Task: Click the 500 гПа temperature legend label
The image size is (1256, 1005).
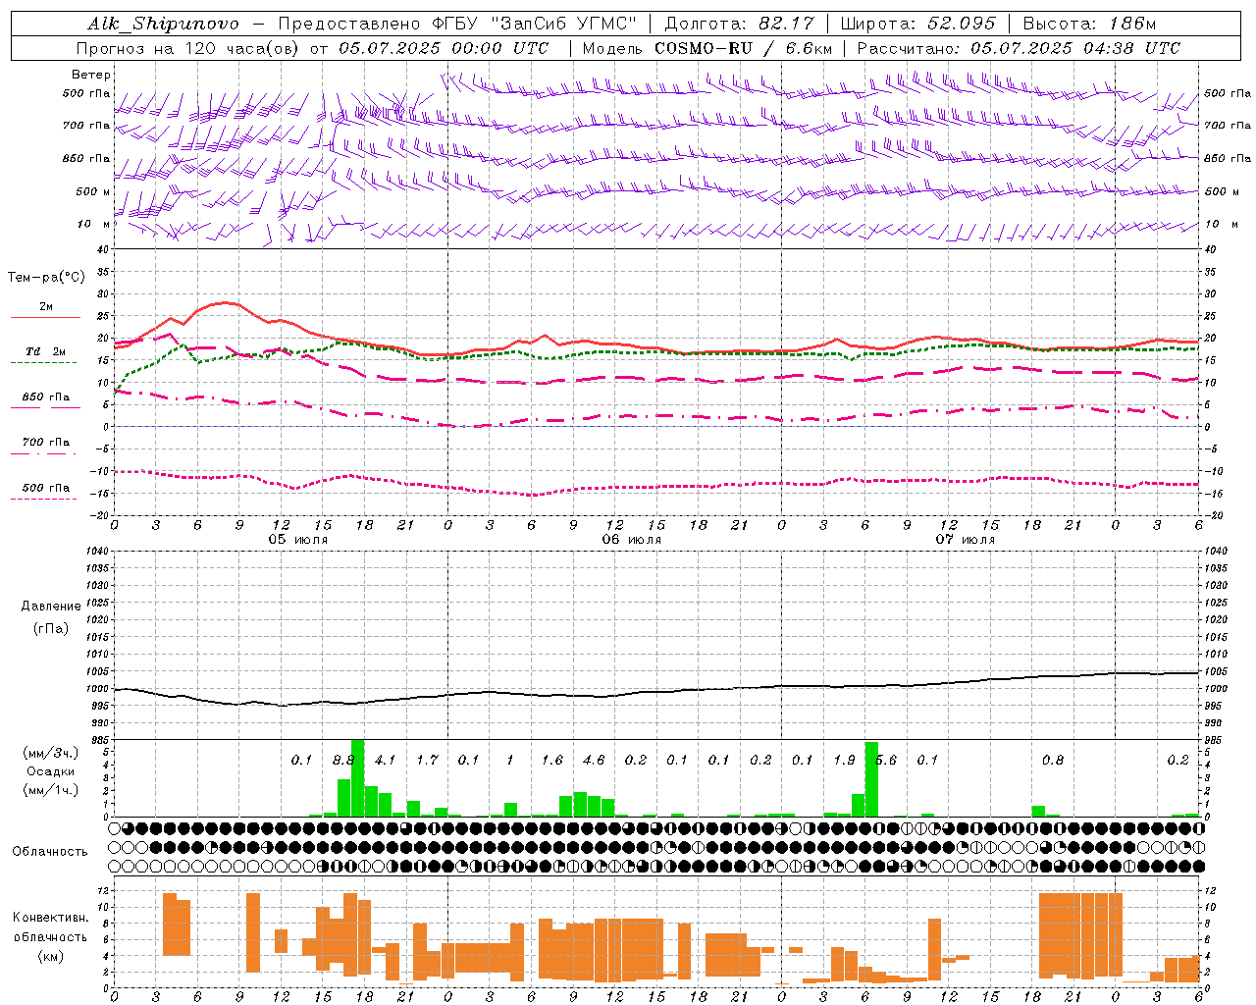Action: (46, 488)
